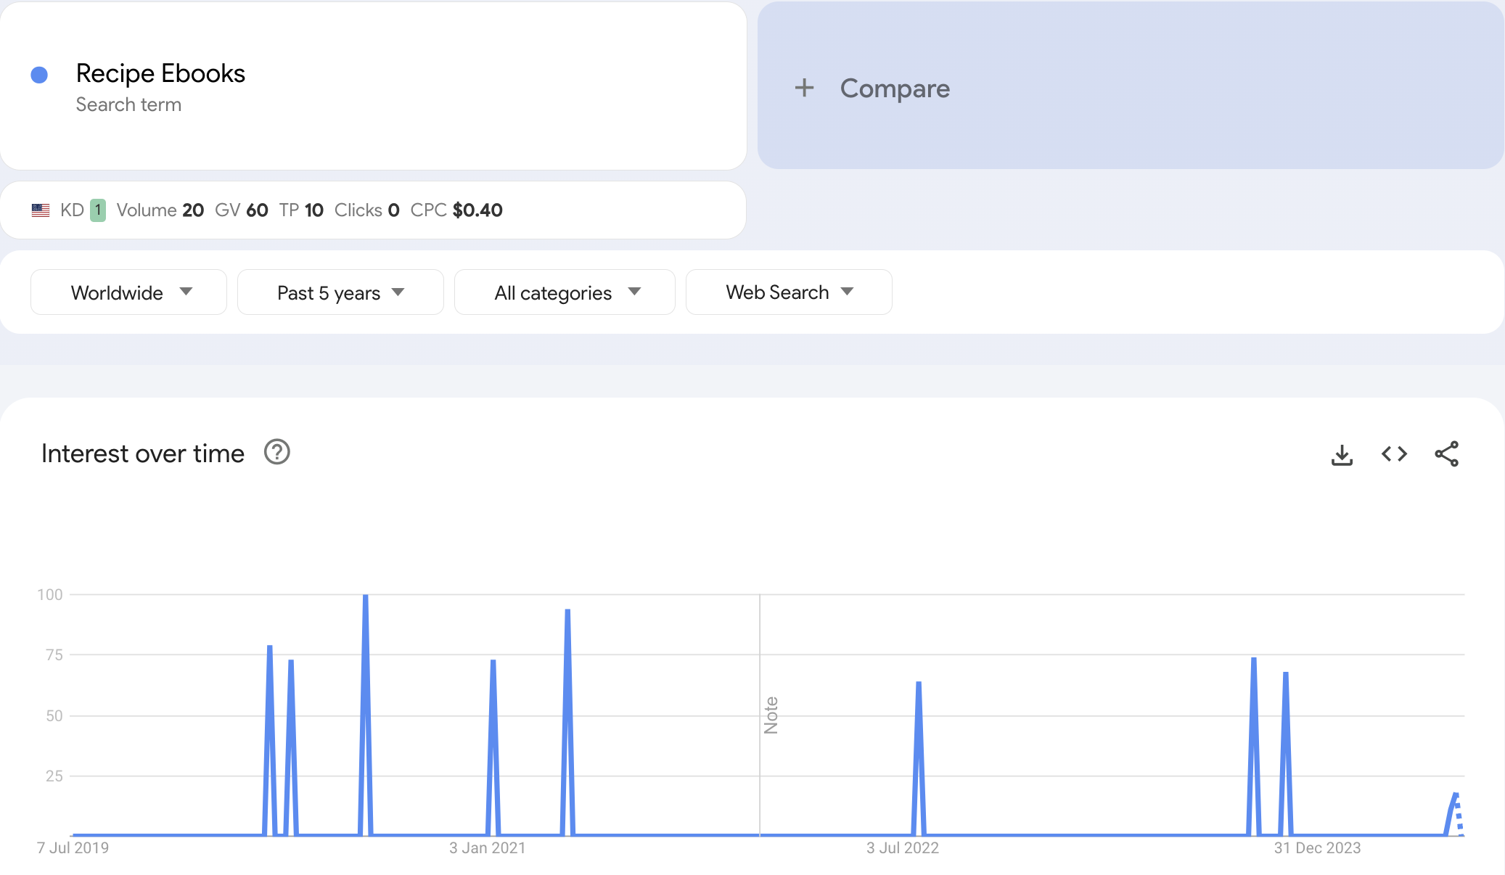The width and height of the screenshot is (1505, 875).
Task: Click the Note marker on chart
Action: point(771,715)
